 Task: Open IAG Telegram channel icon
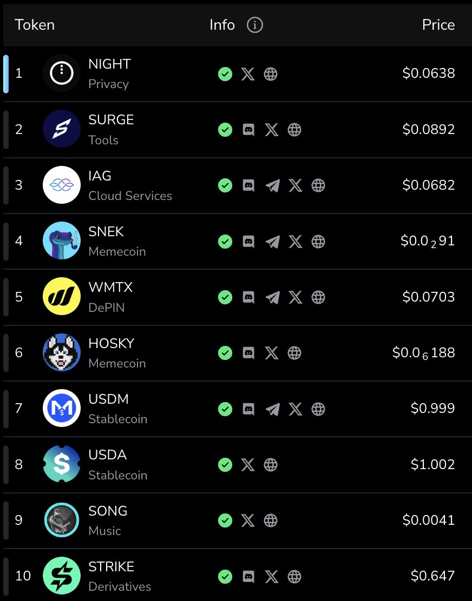273,185
